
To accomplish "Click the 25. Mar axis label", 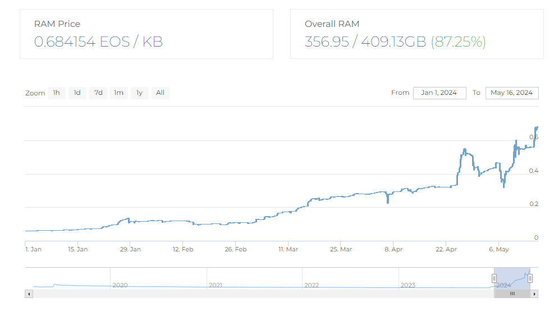I will point(341,249).
